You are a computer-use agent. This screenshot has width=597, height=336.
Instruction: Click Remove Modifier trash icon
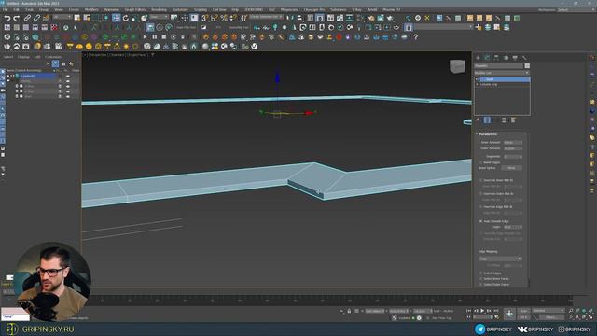pyautogui.click(x=504, y=120)
